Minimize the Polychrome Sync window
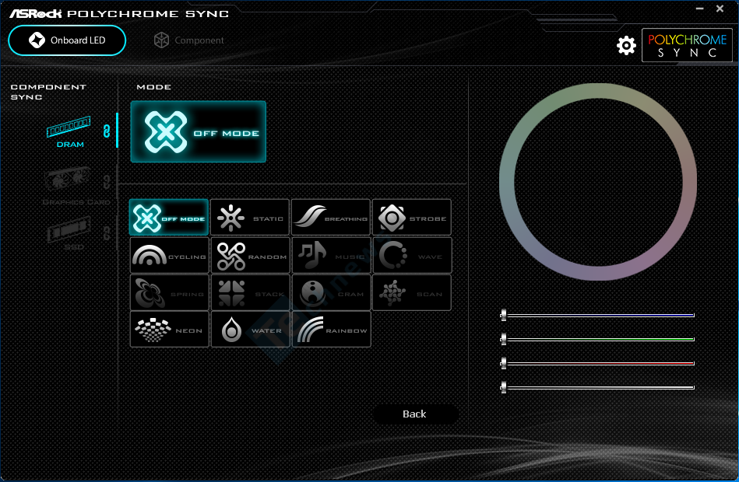The width and height of the screenshot is (739, 482). pos(699,9)
